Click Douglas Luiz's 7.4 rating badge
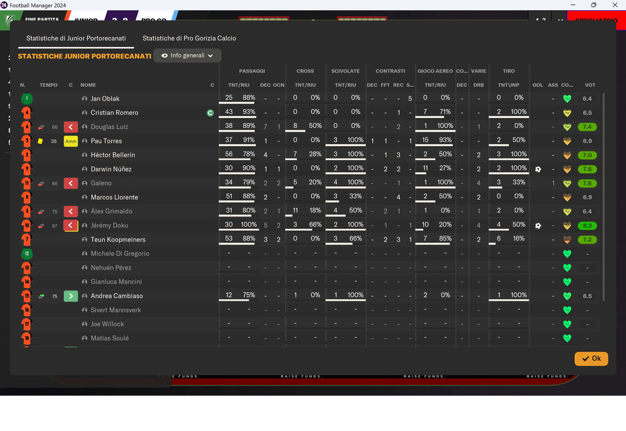 (x=587, y=127)
